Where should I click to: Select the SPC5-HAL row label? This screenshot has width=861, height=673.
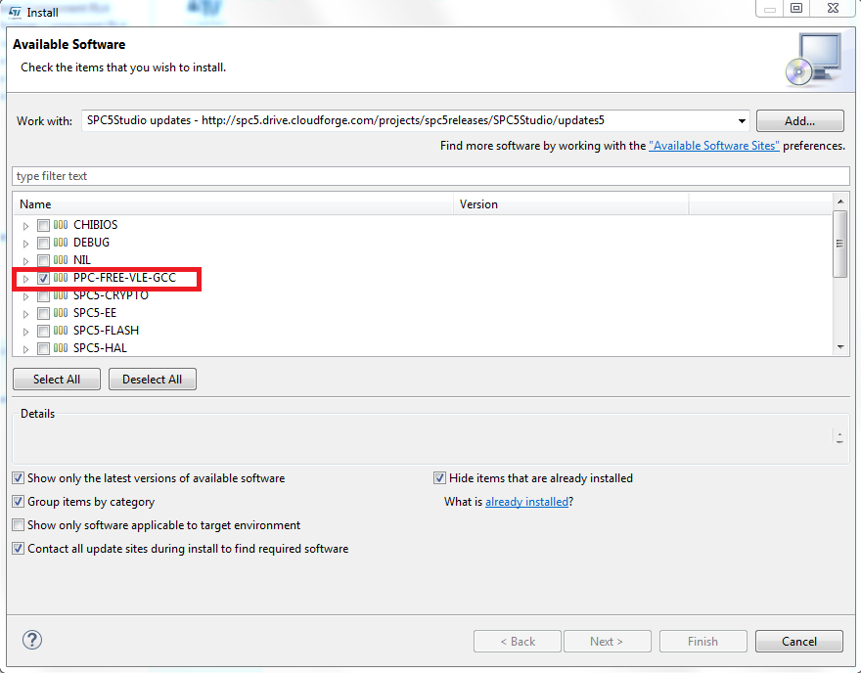[100, 348]
